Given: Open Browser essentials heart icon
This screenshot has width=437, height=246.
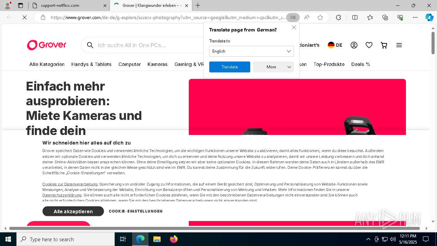Looking at the screenshot, I should [x=400, y=17].
